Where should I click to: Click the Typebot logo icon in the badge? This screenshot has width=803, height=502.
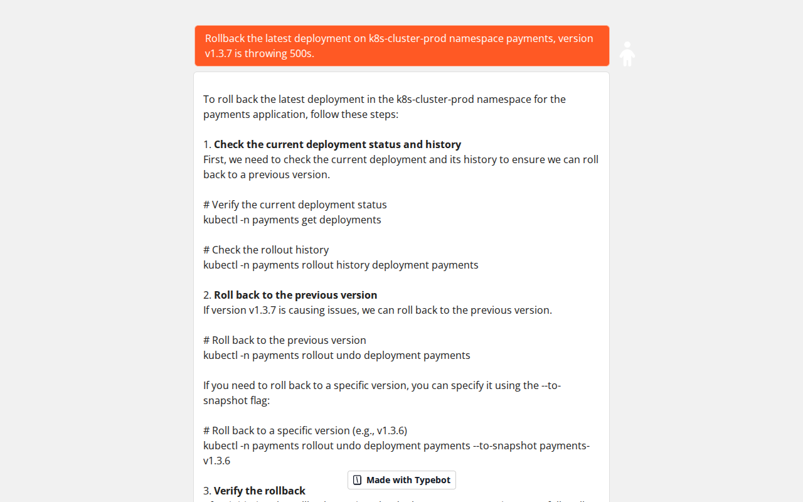pos(357,479)
